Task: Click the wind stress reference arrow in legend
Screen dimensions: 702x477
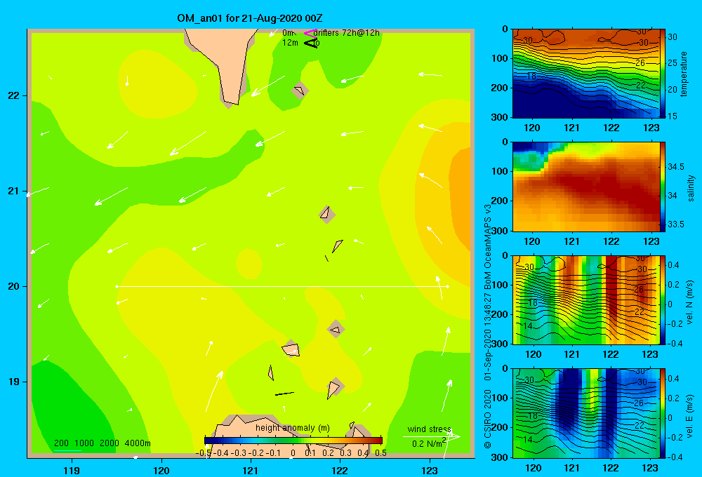Action: tap(431, 437)
